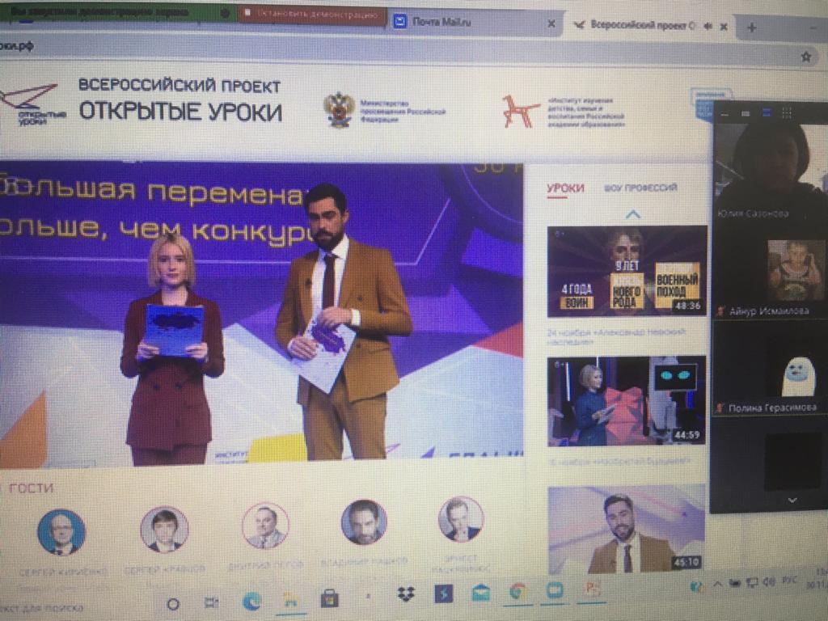Minimize the Zoom video panel

pyautogui.click(x=725, y=113)
